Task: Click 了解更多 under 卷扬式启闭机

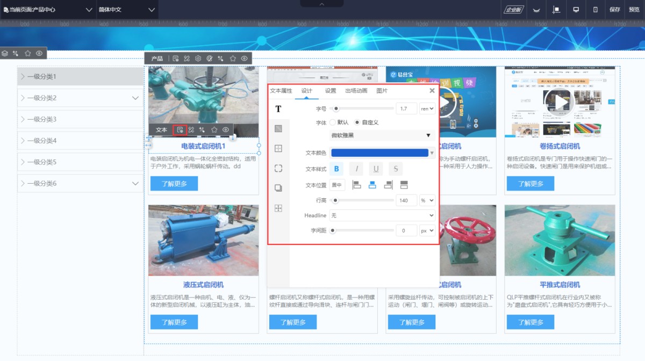Action: (531, 184)
